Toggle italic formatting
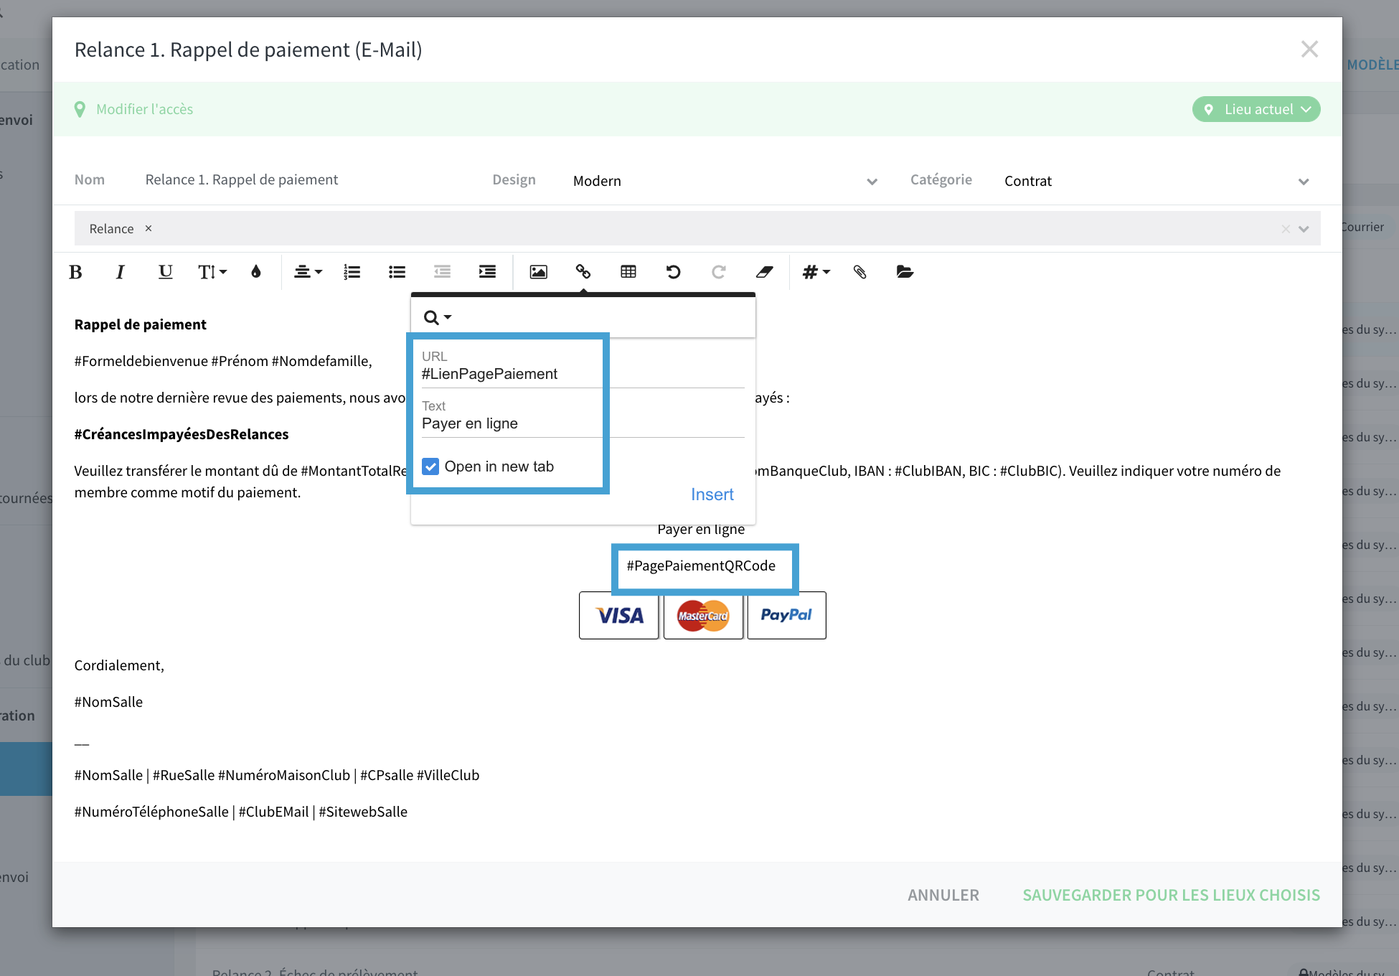The image size is (1399, 976). click(x=120, y=272)
